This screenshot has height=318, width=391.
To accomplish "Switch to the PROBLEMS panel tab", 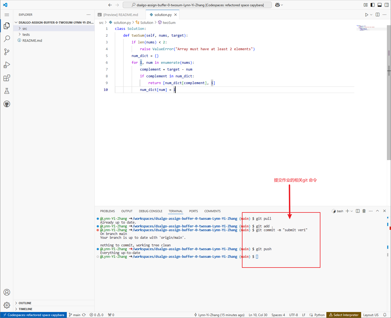I will point(107,211).
